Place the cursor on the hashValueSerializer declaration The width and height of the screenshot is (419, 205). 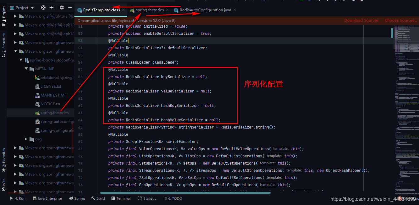pyautogui.click(x=164, y=120)
